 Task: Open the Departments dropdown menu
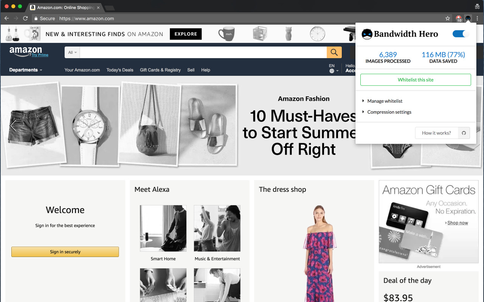[x=26, y=70]
